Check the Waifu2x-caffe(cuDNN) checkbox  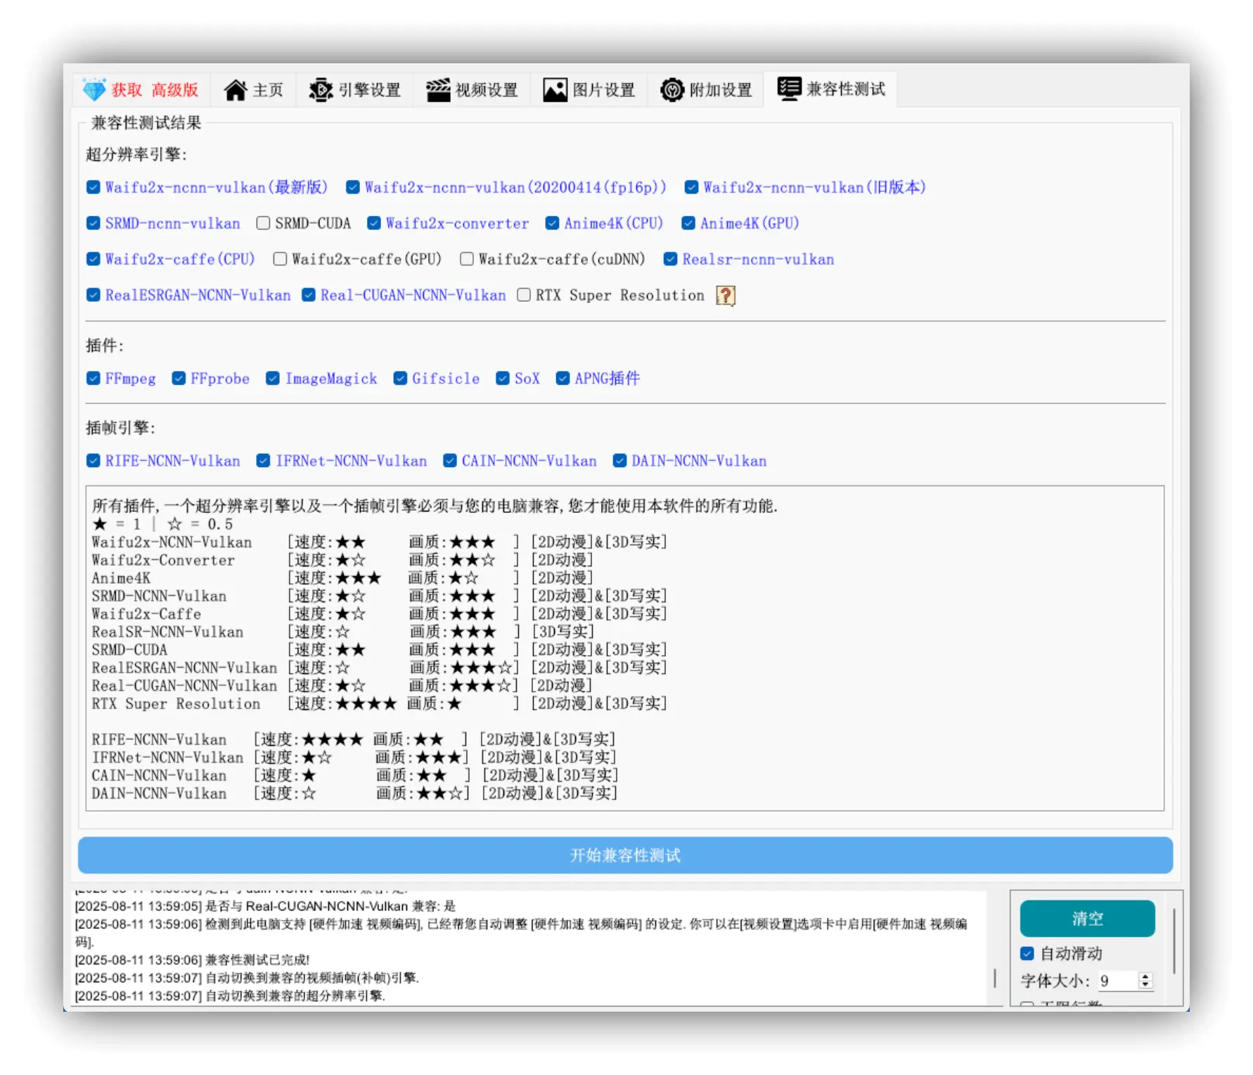tap(466, 259)
